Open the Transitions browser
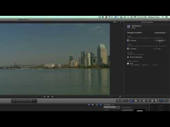The image size is (170, 127). (144, 101)
